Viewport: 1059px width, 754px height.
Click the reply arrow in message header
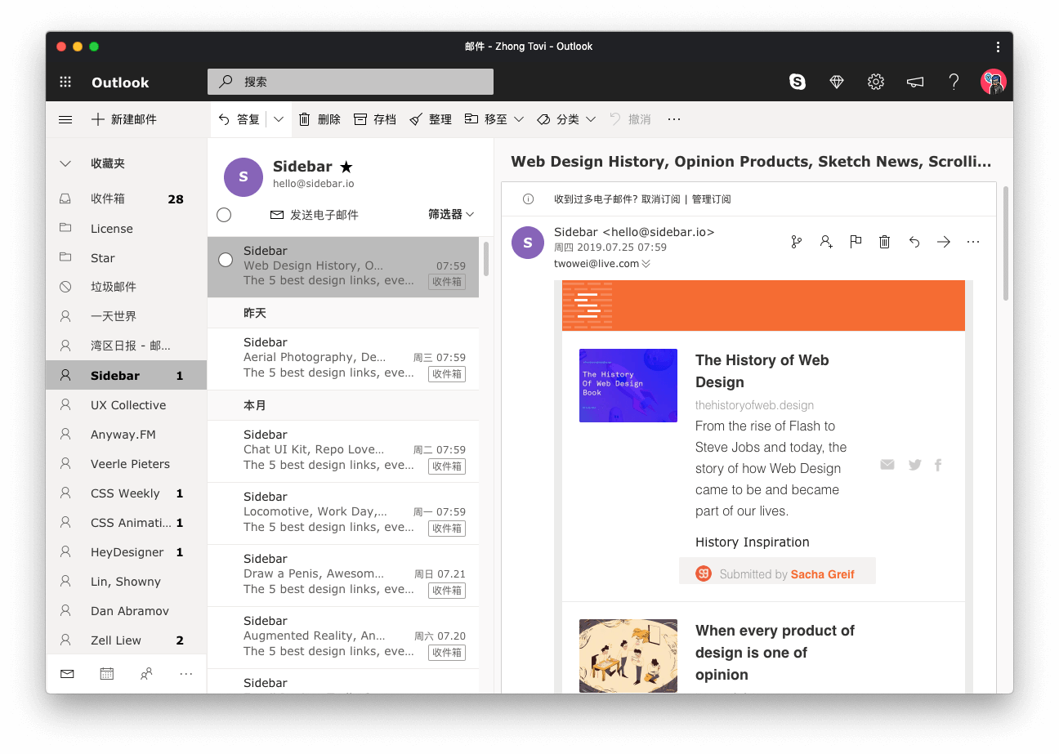click(914, 242)
